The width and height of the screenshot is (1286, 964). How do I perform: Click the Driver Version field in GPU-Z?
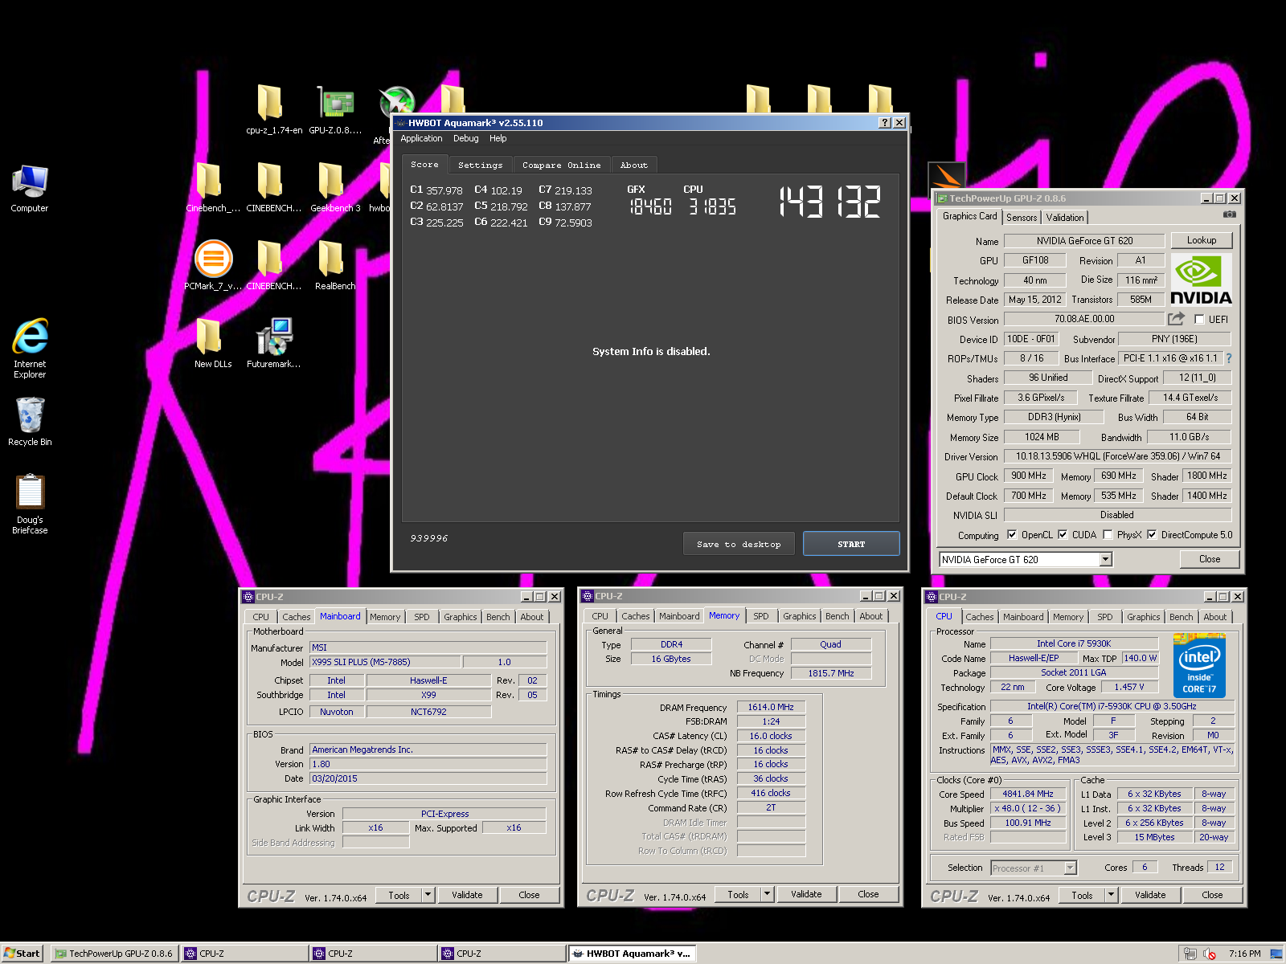coord(1117,456)
